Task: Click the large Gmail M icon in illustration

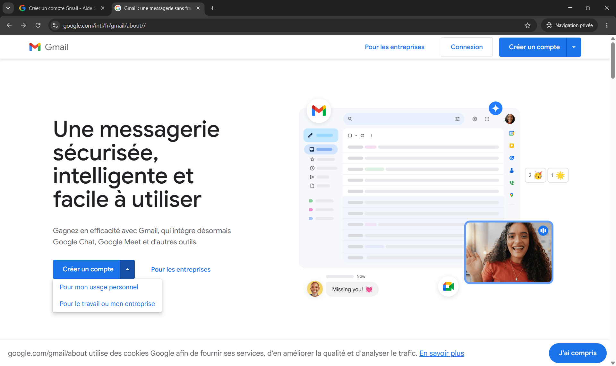Action: [319, 110]
